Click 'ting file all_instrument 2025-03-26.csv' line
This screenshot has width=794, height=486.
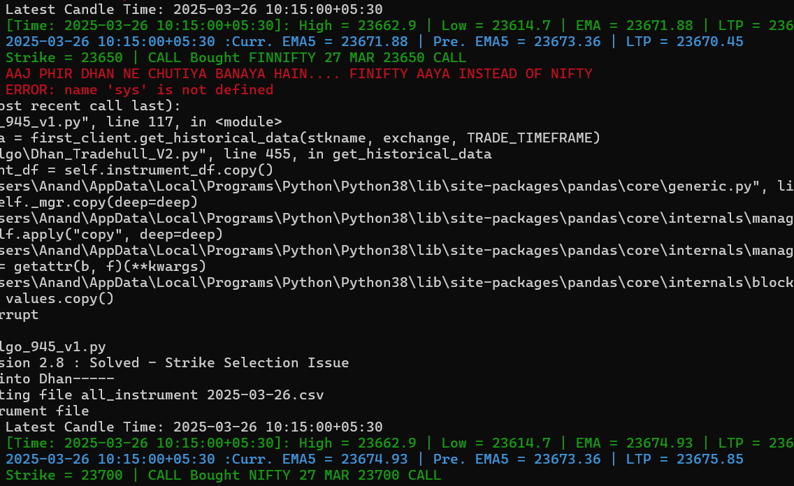tap(161, 395)
